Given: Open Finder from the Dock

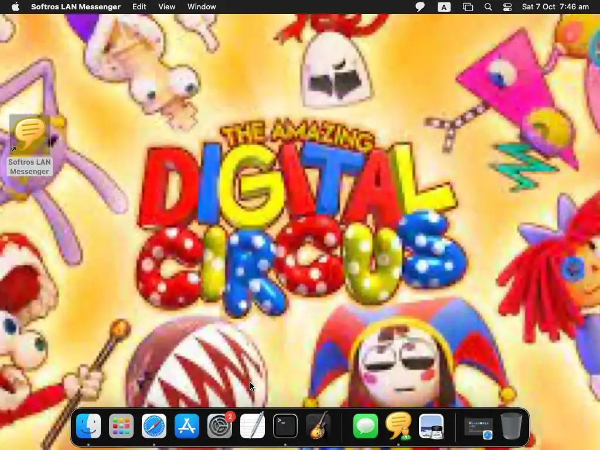Looking at the screenshot, I should coord(88,426).
